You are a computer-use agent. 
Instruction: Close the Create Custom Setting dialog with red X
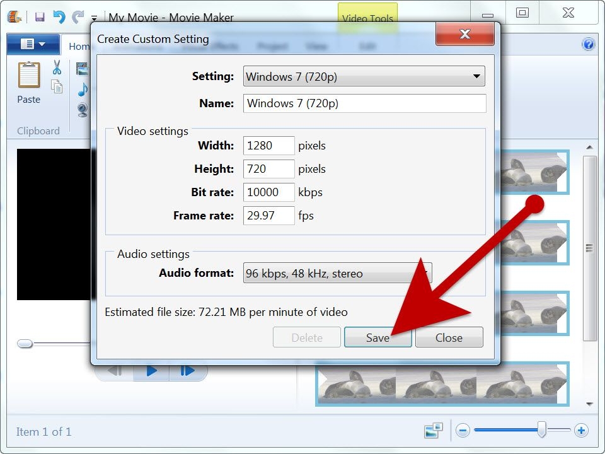pyautogui.click(x=465, y=34)
